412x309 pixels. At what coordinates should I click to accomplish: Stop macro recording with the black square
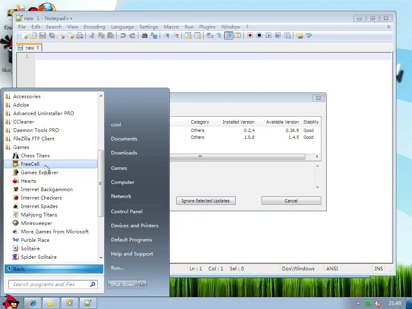259,35
